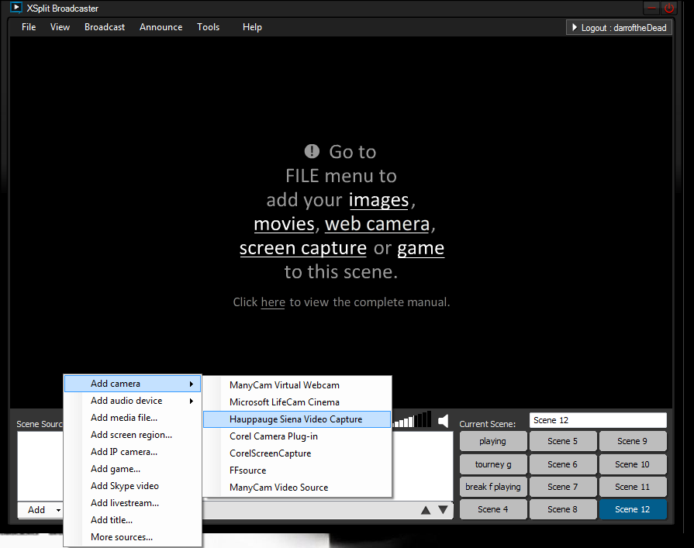
Task: Switch to Scene 6
Action: (562, 464)
